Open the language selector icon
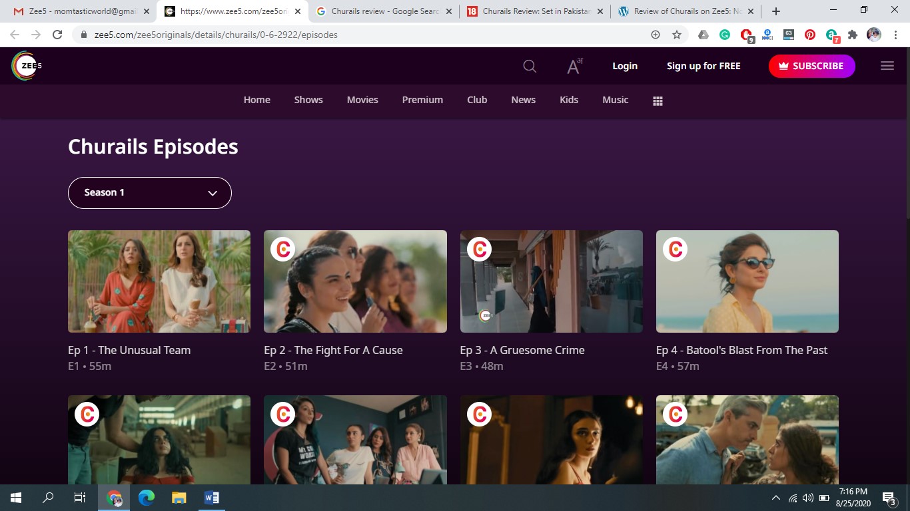Viewport: 910px width, 511px height. [x=574, y=66]
